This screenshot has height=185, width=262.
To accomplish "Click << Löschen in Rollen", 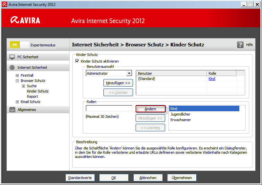I will (x=150, y=128).
